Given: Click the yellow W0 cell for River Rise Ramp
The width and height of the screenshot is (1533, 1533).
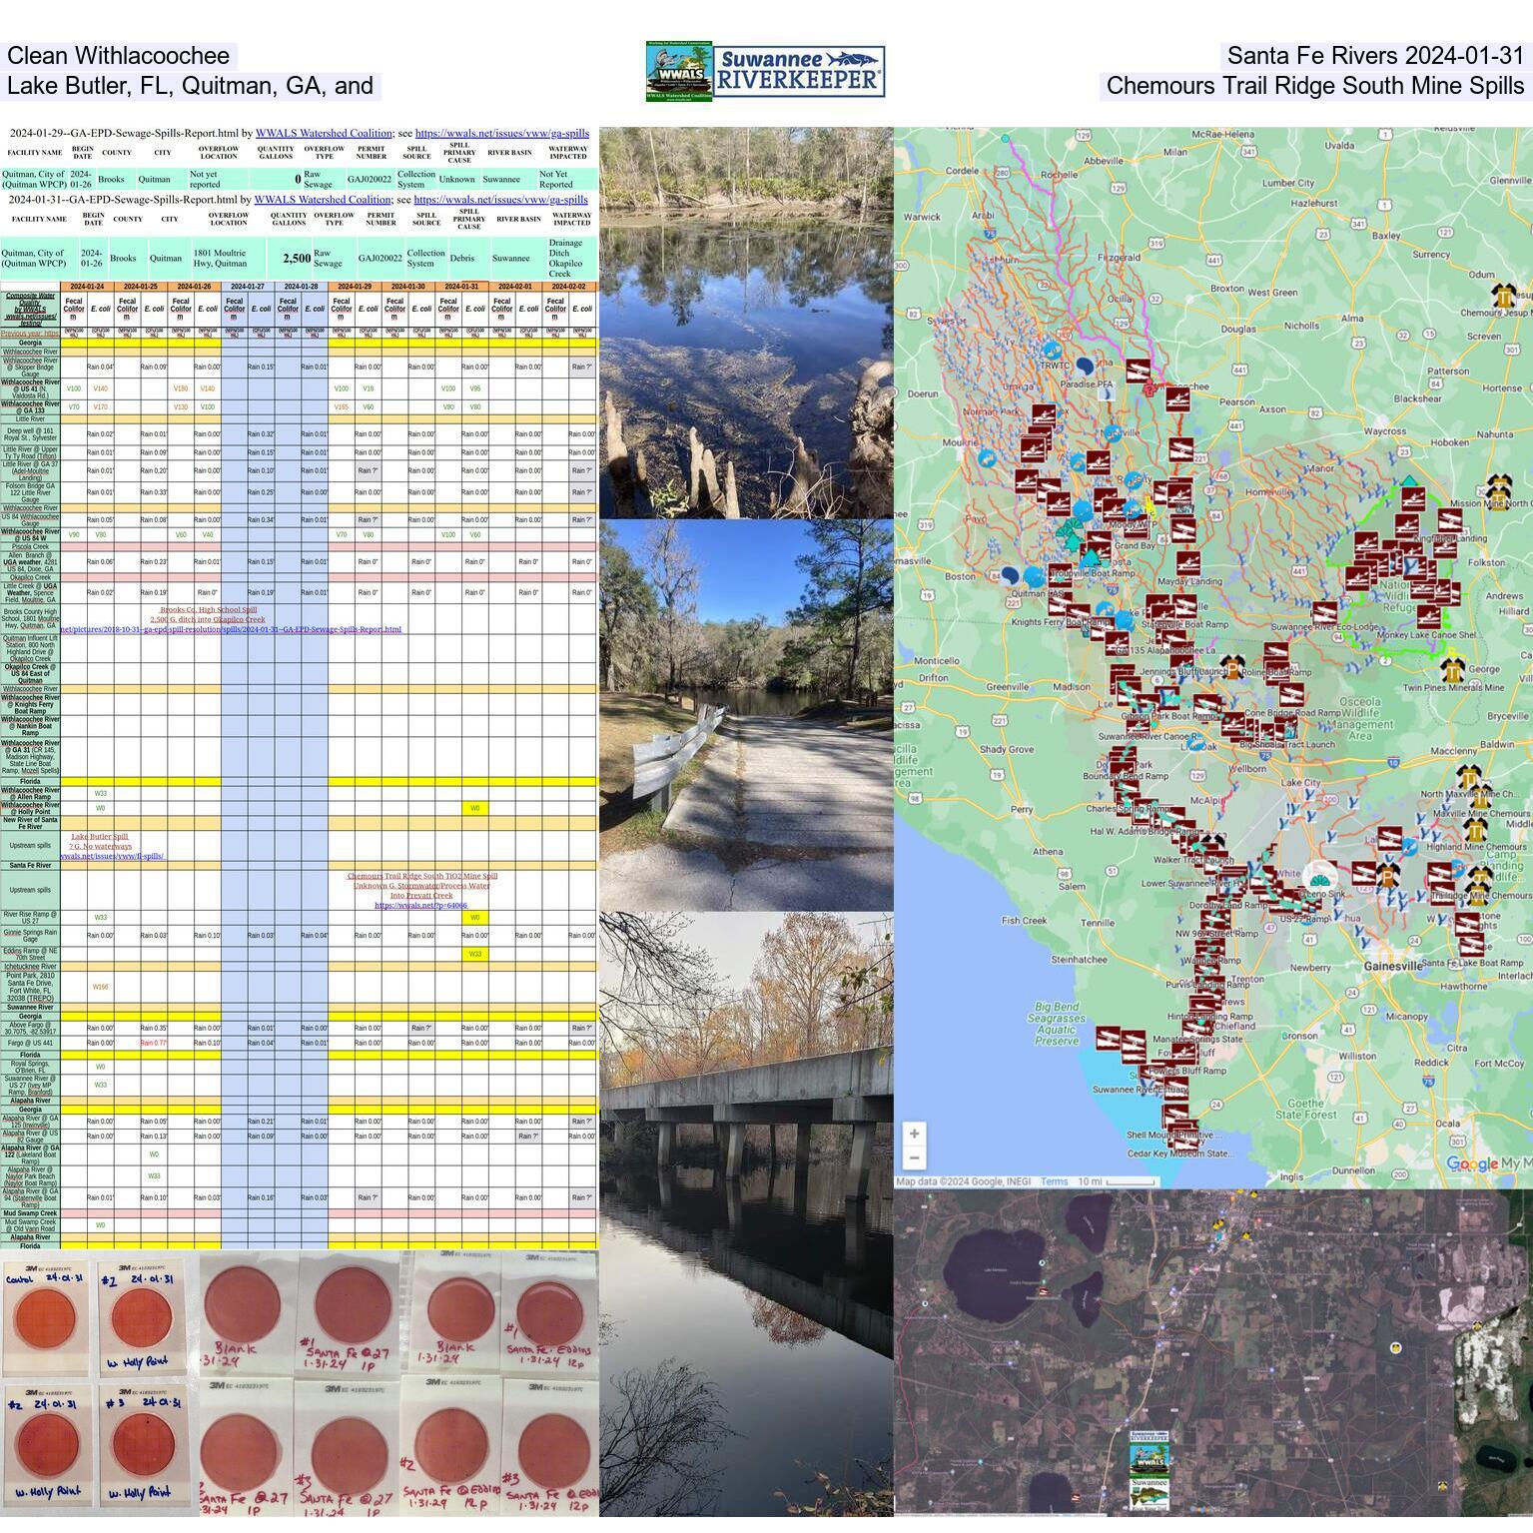Looking at the screenshot, I should 475,917.
